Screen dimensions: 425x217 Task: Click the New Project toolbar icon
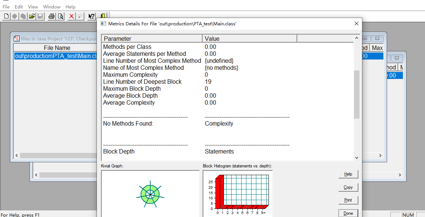(x=6, y=16)
